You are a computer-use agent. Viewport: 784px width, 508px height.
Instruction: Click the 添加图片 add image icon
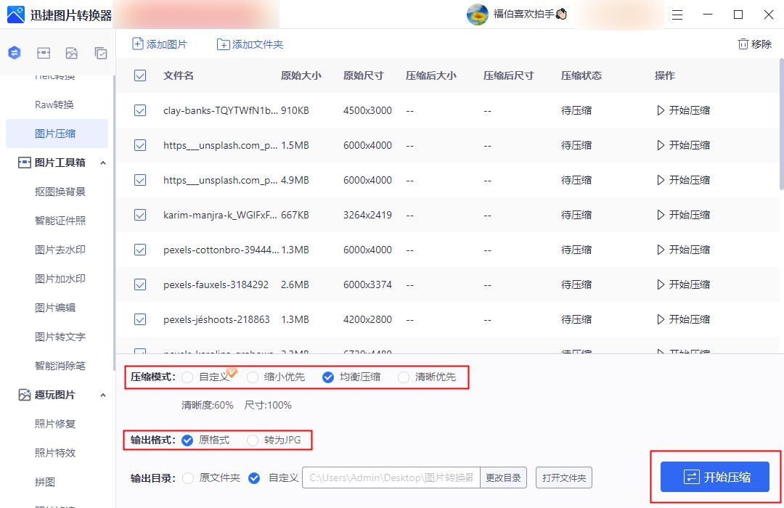click(x=138, y=44)
